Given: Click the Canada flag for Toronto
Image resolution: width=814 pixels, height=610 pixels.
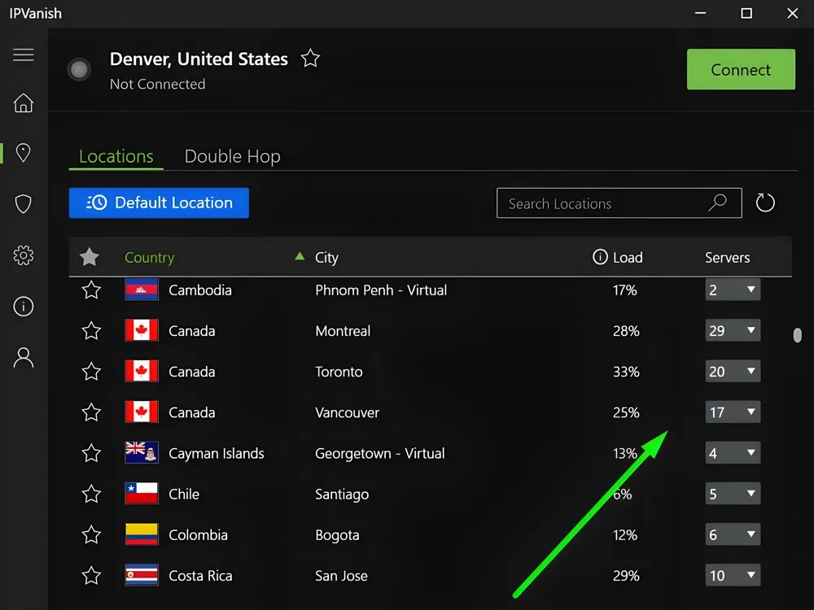Looking at the screenshot, I should click(142, 372).
